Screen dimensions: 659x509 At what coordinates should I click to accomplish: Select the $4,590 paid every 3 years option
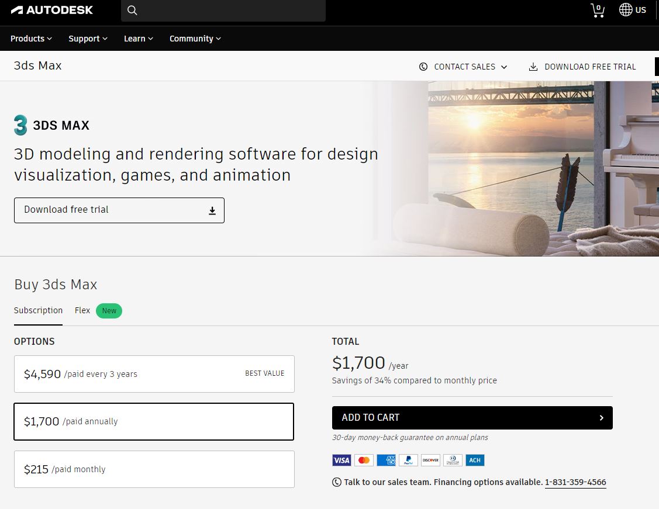(154, 374)
